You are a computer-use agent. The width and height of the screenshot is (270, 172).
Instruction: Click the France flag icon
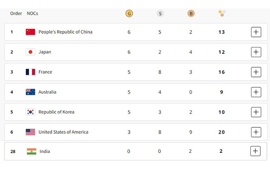tap(30, 72)
